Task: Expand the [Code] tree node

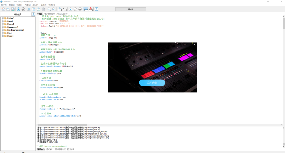Action: tap(3, 36)
